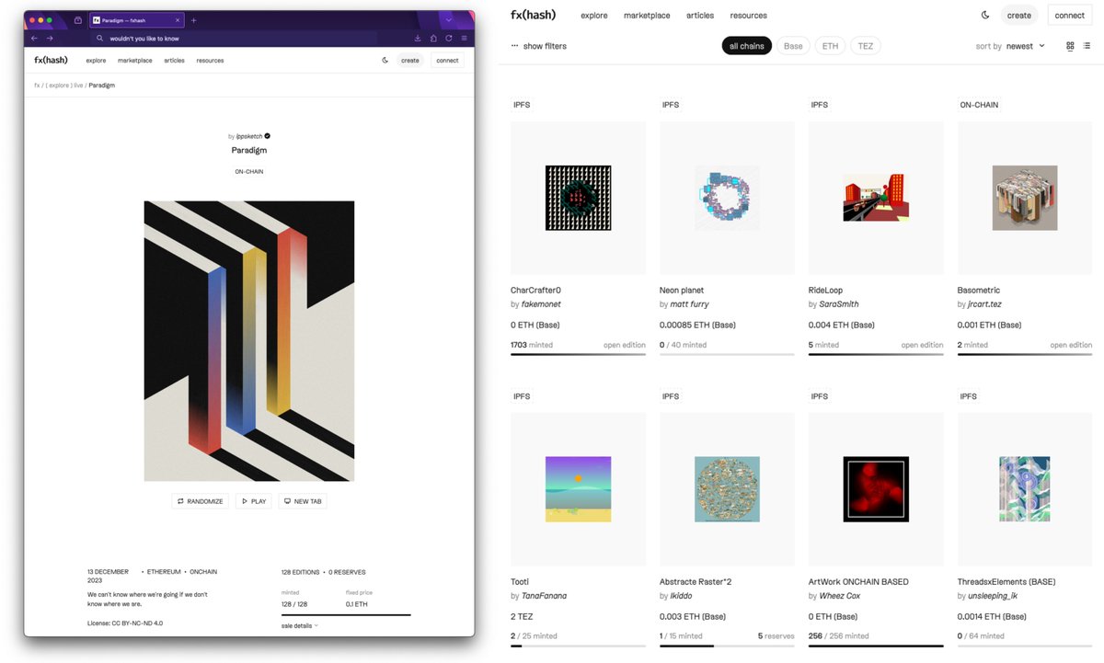Open resources menu in Paradigm window
Screen dimensions: 1104x663
click(x=210, y=61)
